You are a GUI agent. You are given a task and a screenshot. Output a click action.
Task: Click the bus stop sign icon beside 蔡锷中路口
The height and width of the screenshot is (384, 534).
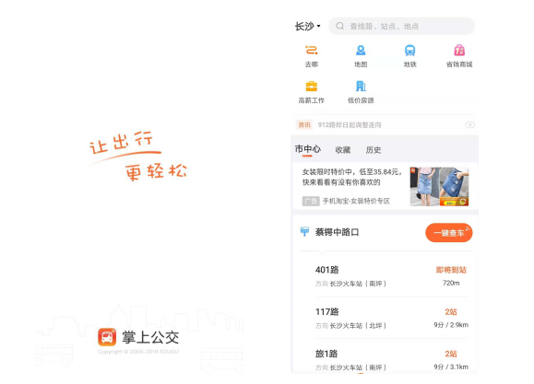304,232
